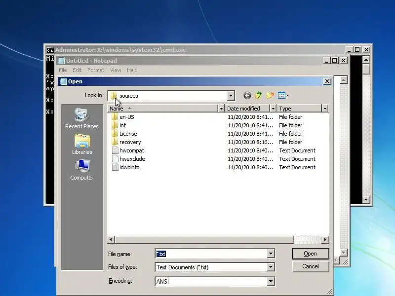Open Libraries in the sidebar
This screenshot has width=395, height=296.
pyautogui.click(x=81, y=144)
